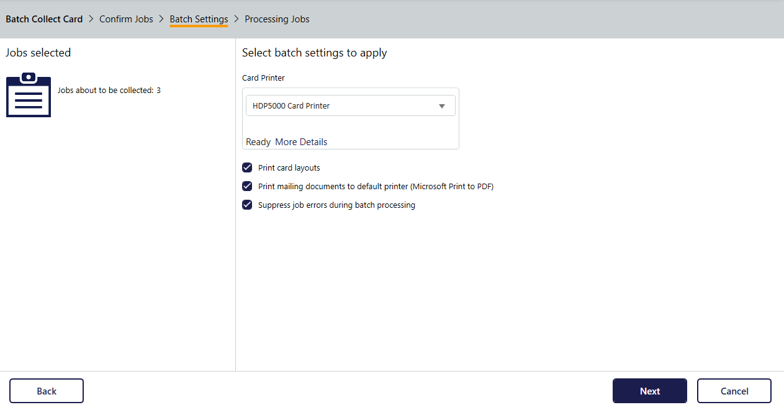784x410 pixels.
Task: Click the 'Jobs selected' heading
Action: tap(38, 53)
